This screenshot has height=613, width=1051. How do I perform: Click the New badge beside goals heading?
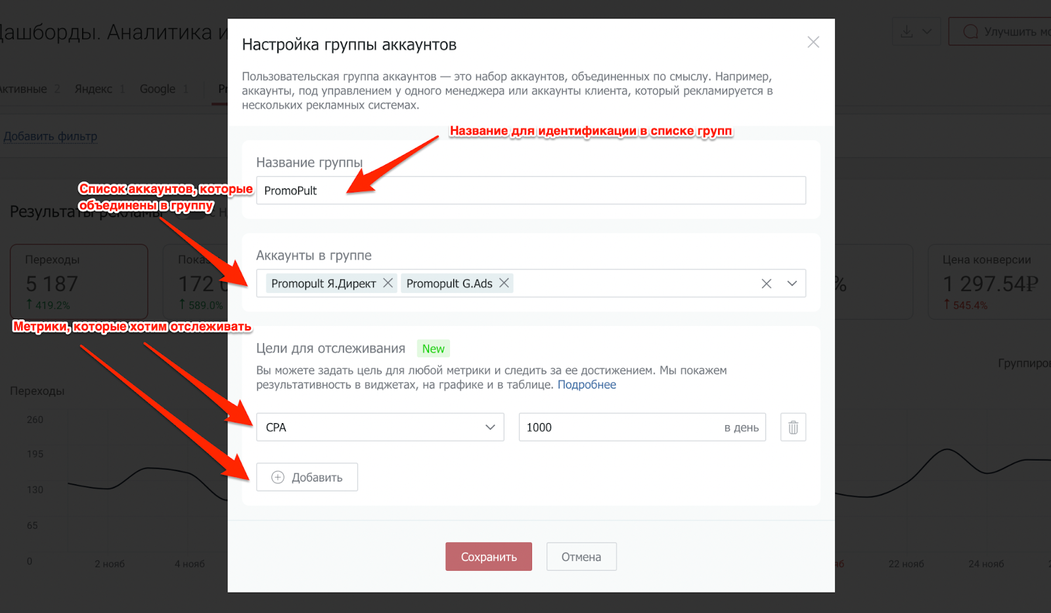434,349
